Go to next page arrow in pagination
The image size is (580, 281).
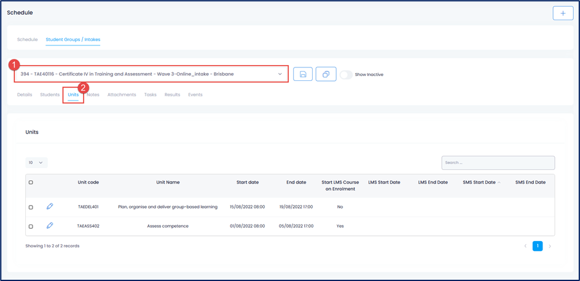point(549,246)
